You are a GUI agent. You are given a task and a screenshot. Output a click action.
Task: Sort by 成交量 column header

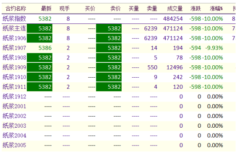coord(175,8)
